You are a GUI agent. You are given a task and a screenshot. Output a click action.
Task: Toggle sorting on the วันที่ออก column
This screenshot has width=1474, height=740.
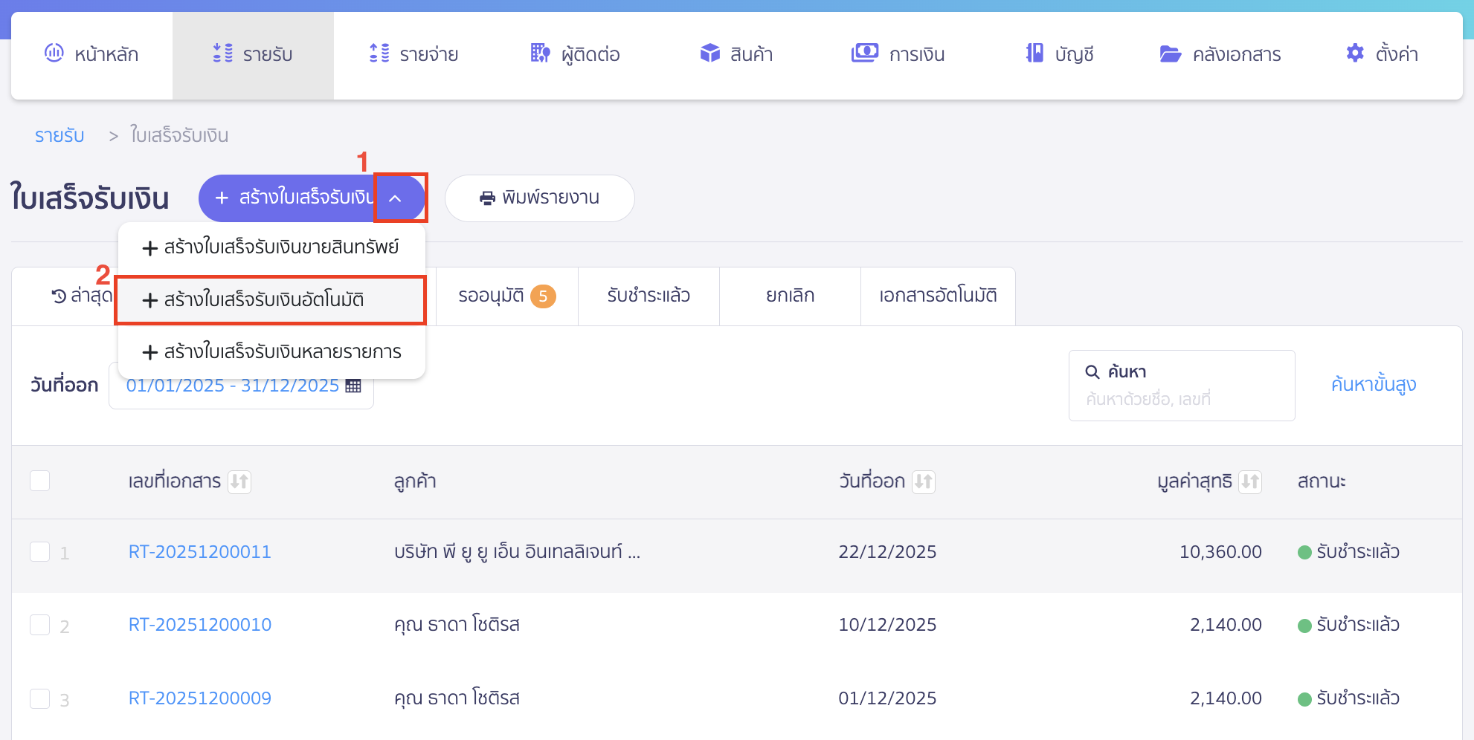tap(924, 481)
